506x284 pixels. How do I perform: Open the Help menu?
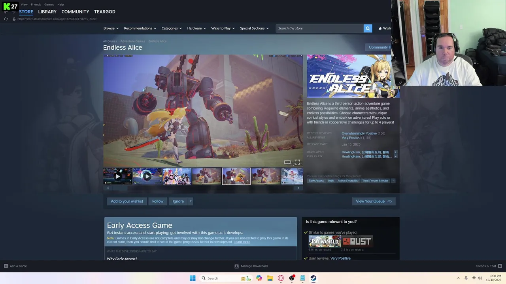pos(60,4)
